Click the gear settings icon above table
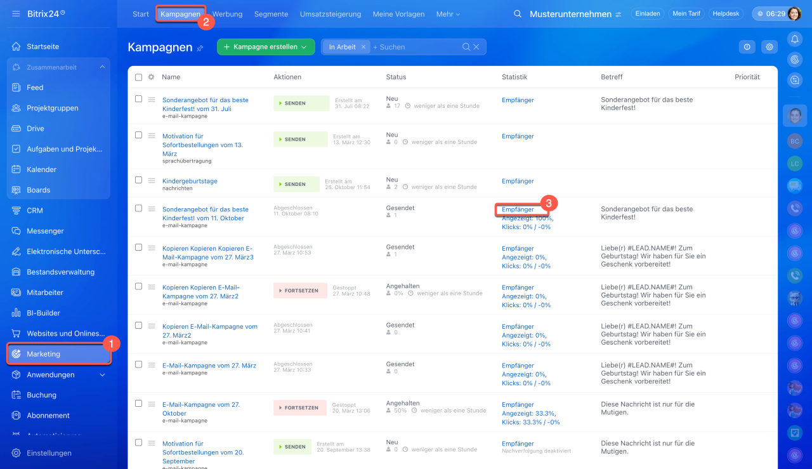Screen dimensions: 812x469 (x=770, y=47)
